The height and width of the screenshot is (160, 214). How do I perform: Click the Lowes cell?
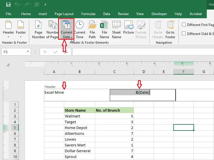click(80, 139)
